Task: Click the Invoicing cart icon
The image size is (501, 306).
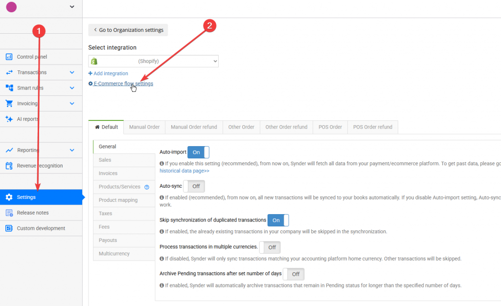Action: [9, 104]
